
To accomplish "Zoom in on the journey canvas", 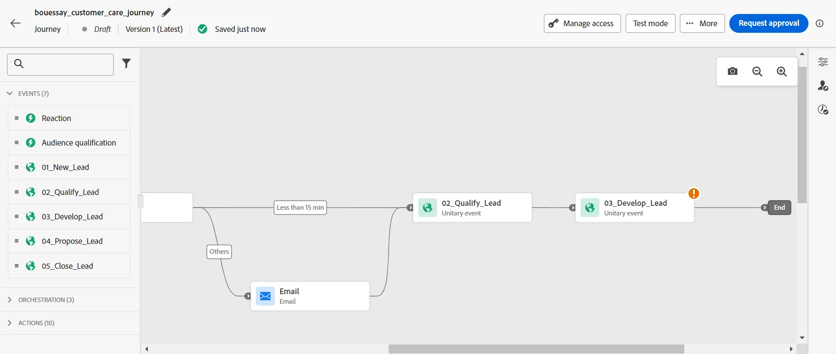I will coord(782,71).
